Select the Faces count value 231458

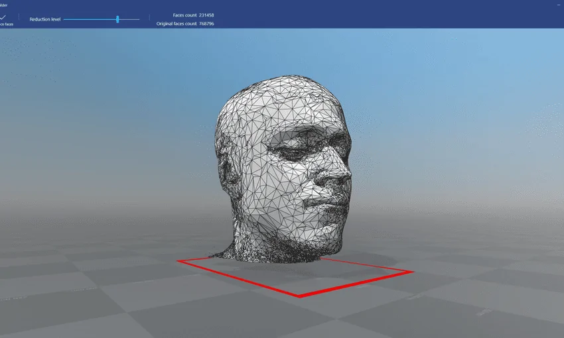pyautogui.click(x=206, y=15)
